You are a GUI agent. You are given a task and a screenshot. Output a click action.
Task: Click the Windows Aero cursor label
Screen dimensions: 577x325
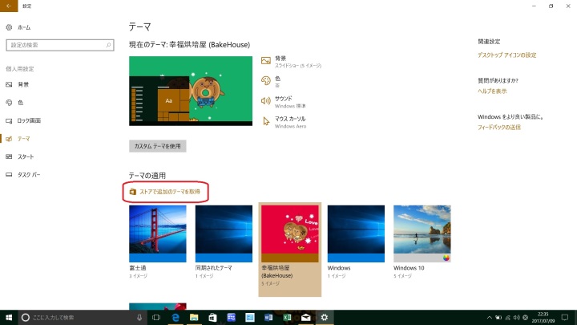pos(290,126)
